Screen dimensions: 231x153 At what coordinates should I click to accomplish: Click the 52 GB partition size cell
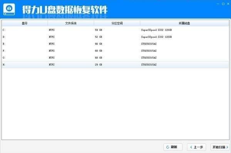coord(99,37)
